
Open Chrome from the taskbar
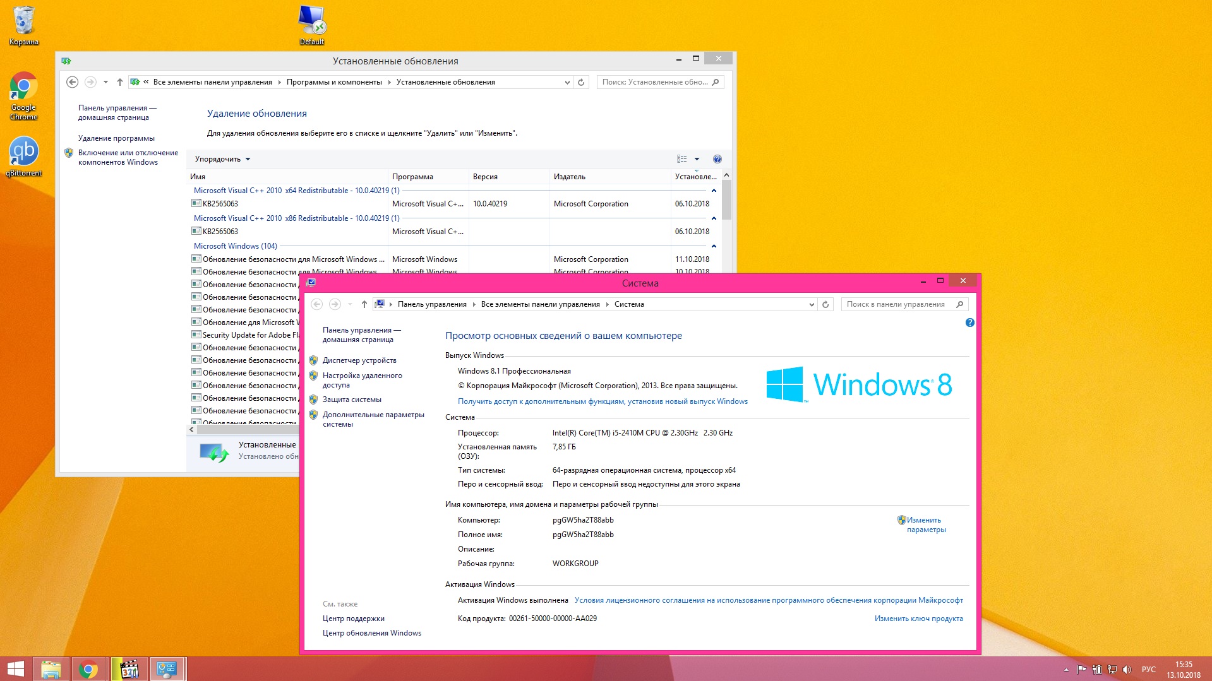click(88, 669)
